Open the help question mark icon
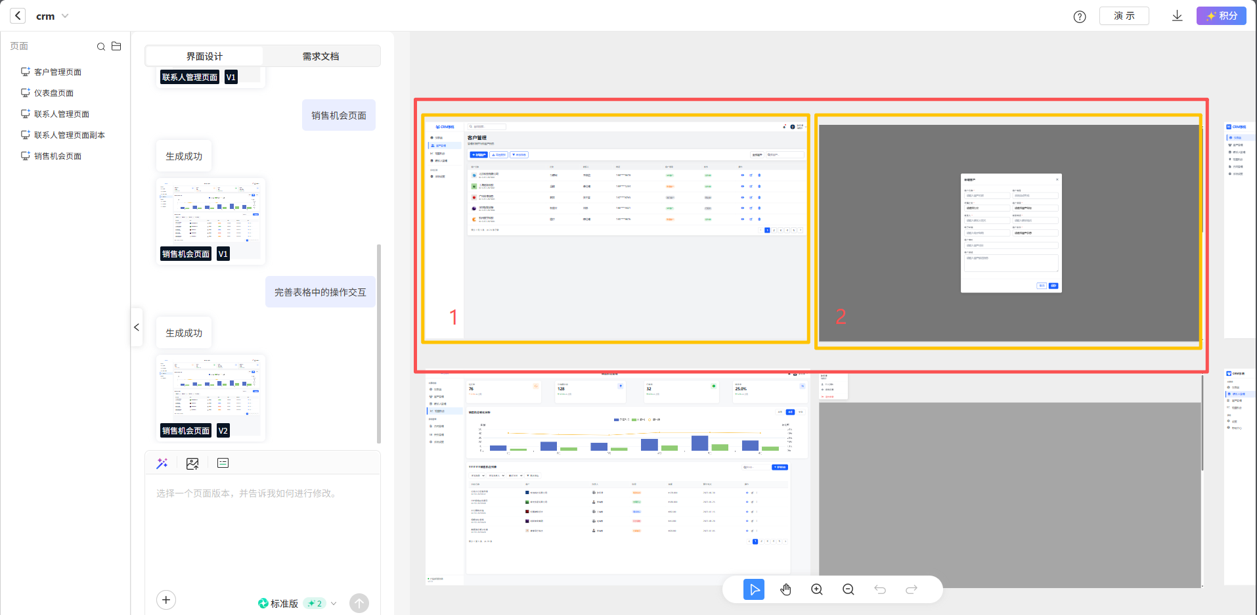 pos(1080,16)
